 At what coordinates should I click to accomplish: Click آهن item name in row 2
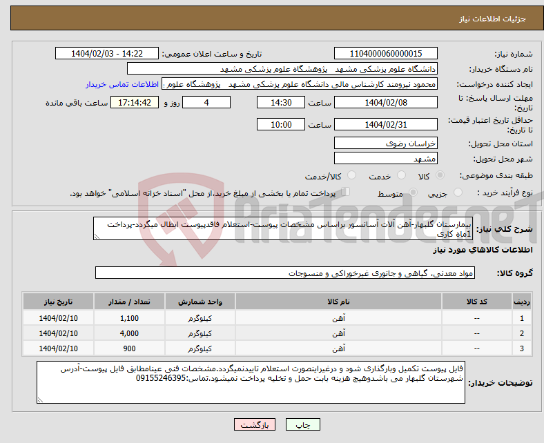coord(338,333)
